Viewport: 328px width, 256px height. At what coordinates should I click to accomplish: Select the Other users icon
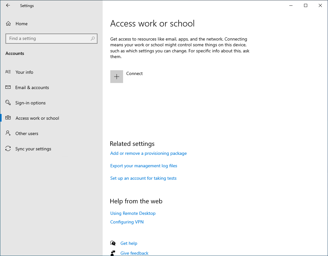tap(8, 133)
